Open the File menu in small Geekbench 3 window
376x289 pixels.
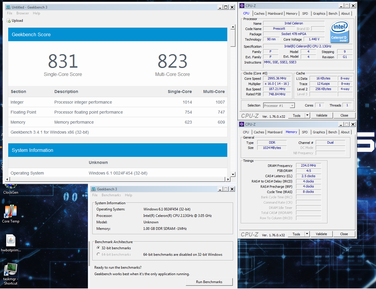click(95, 195)
